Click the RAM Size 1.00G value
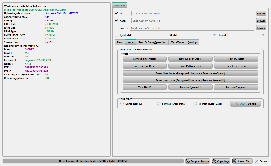This screenshot has width=271, height=166. (51, 28)
